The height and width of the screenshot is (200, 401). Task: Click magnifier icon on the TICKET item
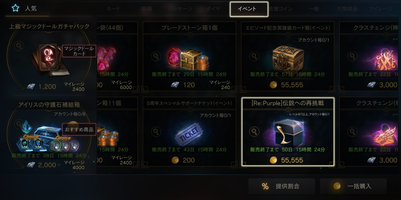[x=156, y=131]
